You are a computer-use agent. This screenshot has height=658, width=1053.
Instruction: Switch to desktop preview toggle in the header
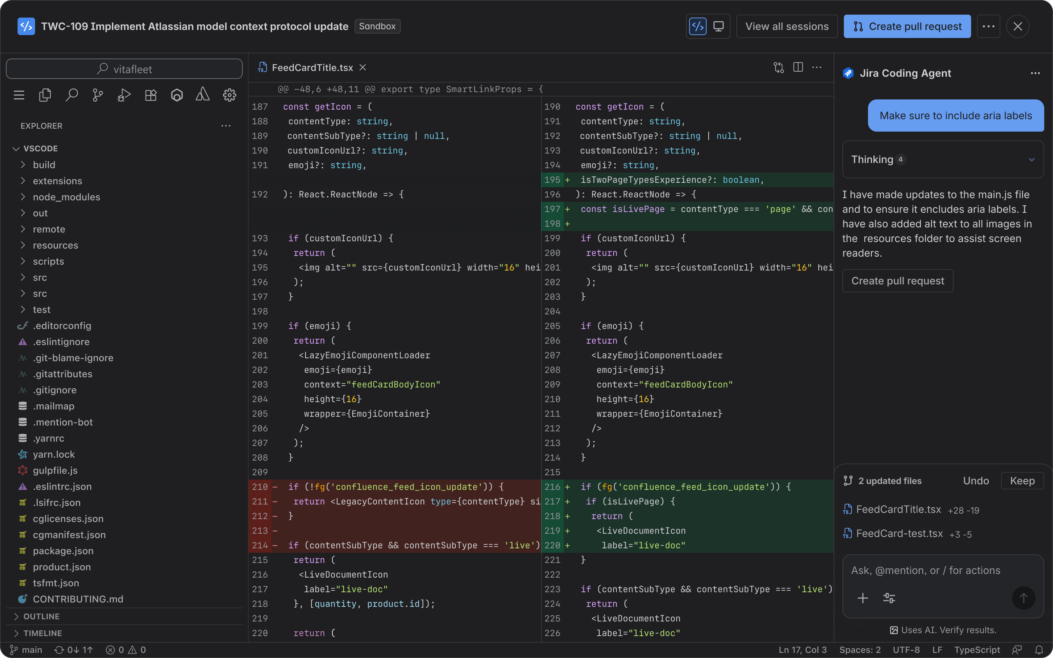pyautogui.click(x=718, y=26)
